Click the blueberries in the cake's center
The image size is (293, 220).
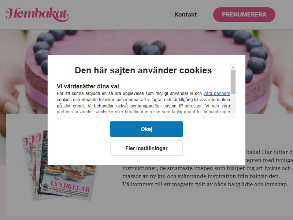[149, 48]
